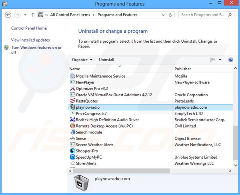Click the horizontal scrollbar right arrow

tap(230, 171)
